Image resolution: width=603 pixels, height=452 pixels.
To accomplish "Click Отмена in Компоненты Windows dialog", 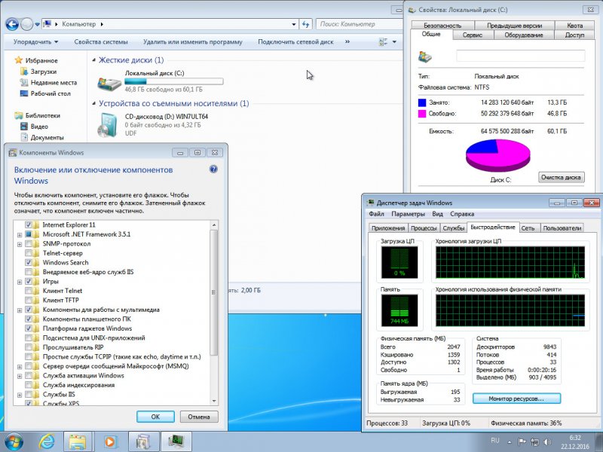I will [199, 417].
